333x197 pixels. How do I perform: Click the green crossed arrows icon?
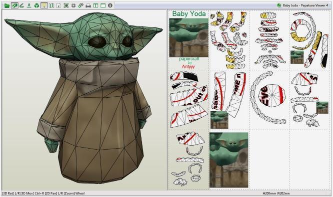(66, 5)
